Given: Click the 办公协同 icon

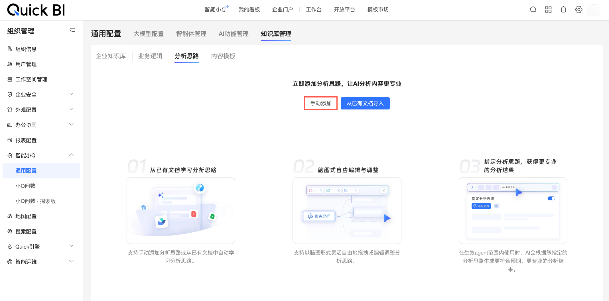Looking at the screenshot, I should click(10, 125).
